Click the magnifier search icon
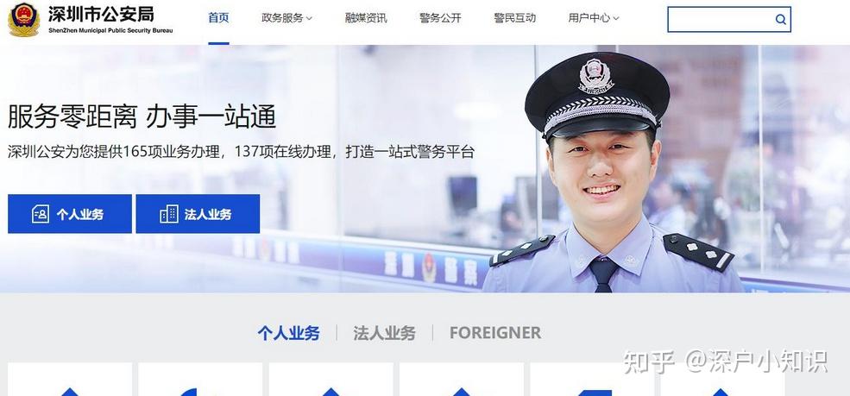Image resolution: width=850 pixels, height=396 pixels. pos(781,20)
